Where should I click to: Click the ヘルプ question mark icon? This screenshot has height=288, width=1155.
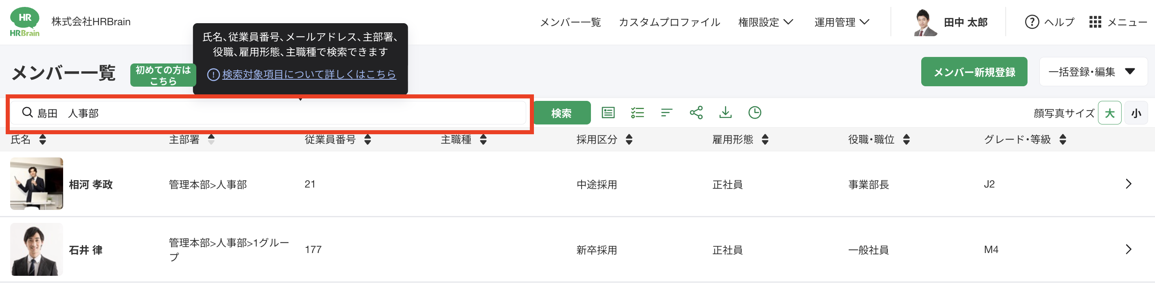click(x=1032, y=22)
